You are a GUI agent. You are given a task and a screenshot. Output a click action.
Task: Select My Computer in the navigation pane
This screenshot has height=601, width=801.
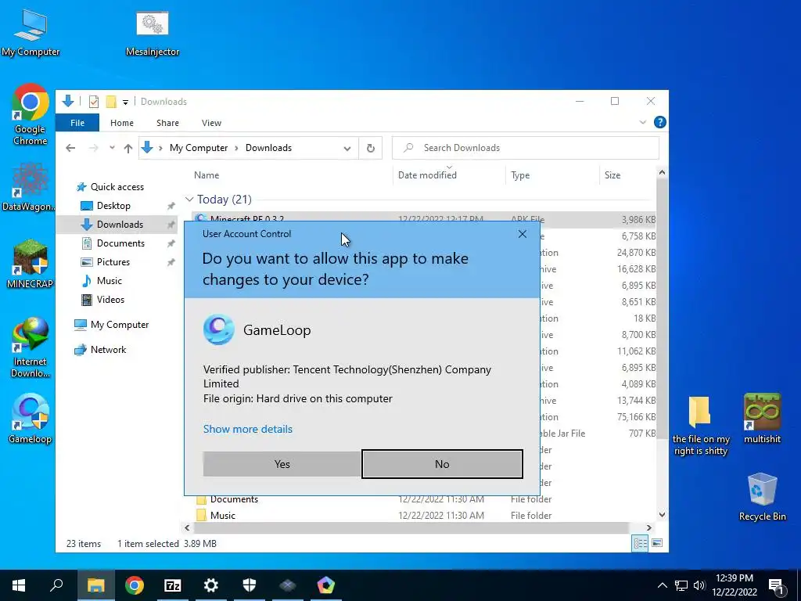120,325
